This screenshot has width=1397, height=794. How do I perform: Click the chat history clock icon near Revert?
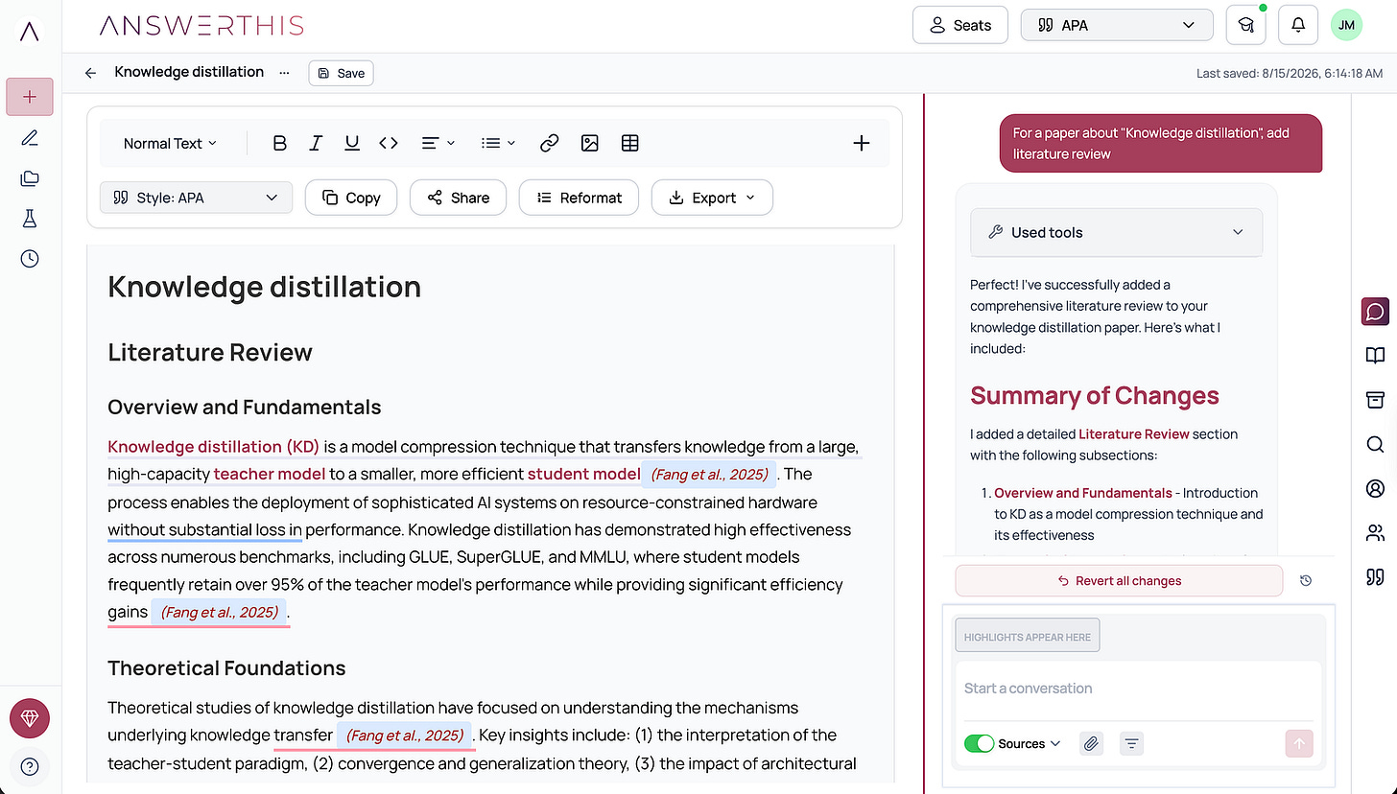[x=1306, y=581]
